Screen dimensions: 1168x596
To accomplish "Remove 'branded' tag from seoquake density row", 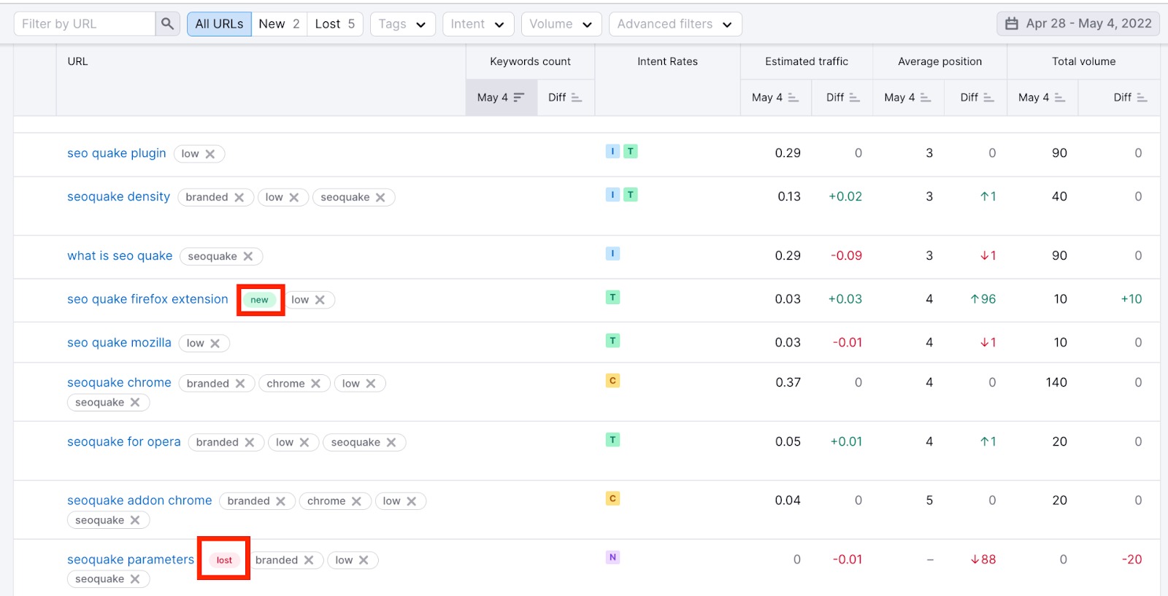I will pos(239,198).
